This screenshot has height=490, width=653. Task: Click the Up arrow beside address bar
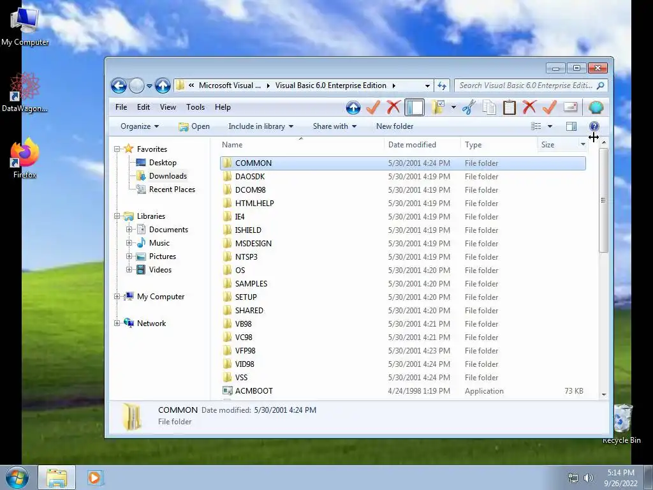click(x=163, y=86)
